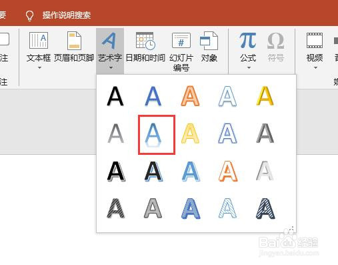Choose yellow fill WordArt style in second row
The width and height of the screenshot is (338, 265).
(190, 134)
